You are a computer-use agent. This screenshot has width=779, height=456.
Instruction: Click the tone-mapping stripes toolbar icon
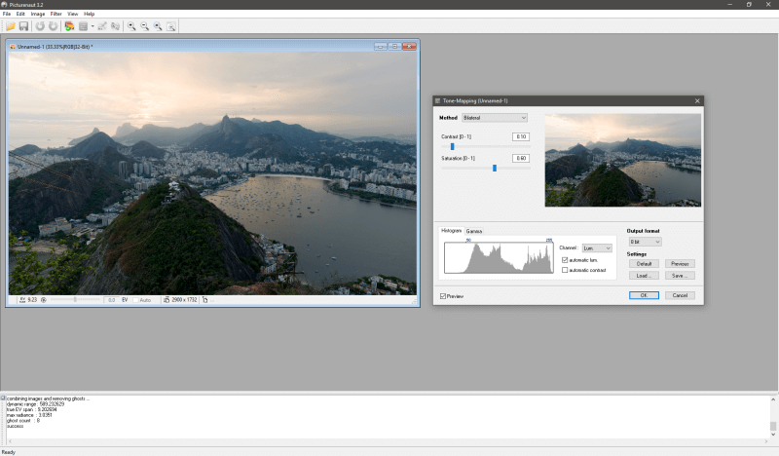point(83,26)
